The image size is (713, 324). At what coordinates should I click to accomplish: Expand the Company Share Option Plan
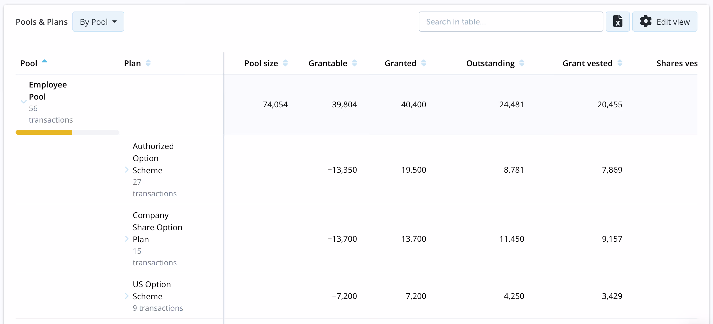(x=127, y=239)
